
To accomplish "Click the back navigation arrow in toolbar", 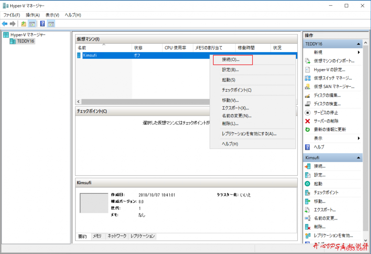I will [x=4, y=23].
